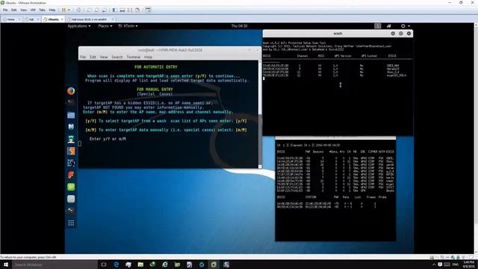Open VMware VM menu
This screenshot has height=269, width=478.
pos(33,10)
